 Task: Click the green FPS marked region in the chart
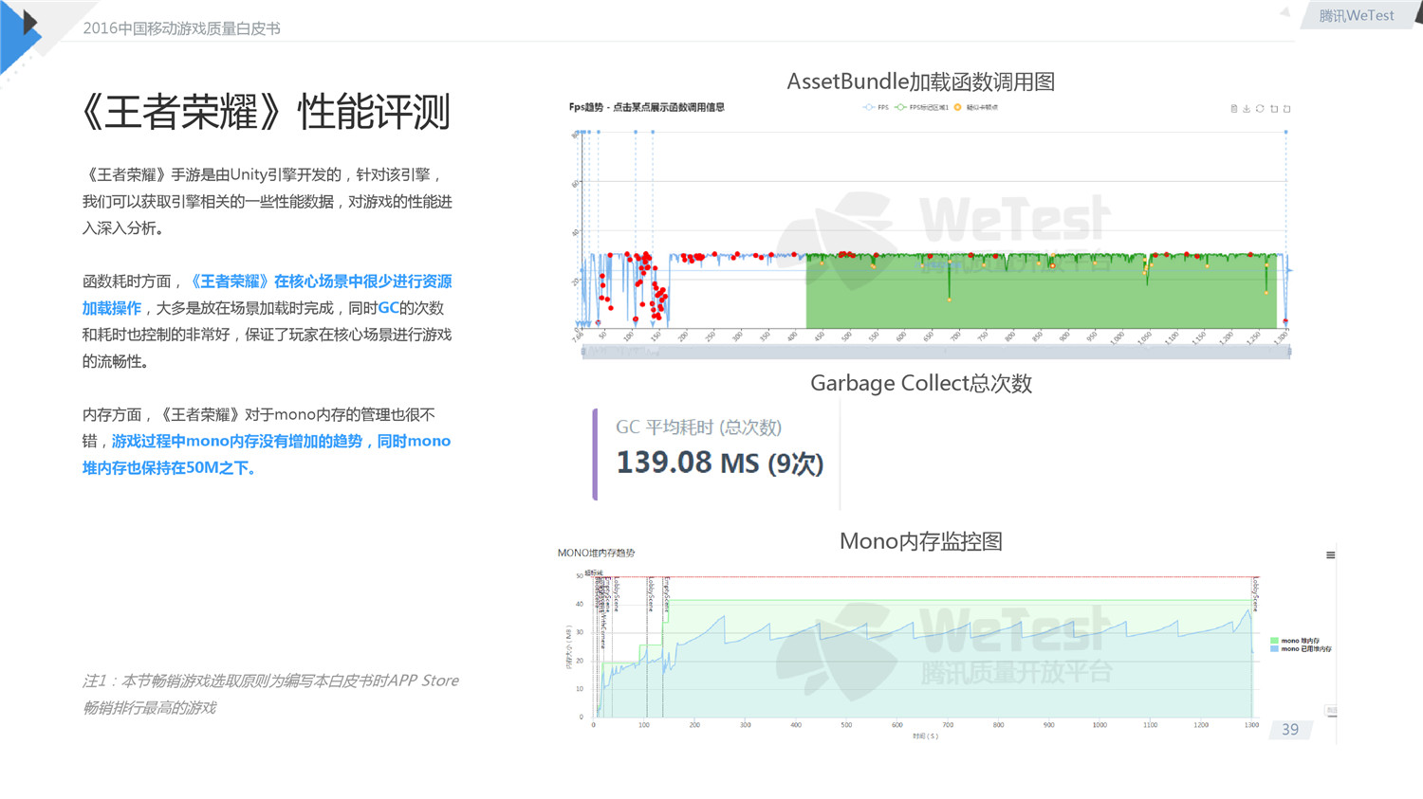(1042, 291)
